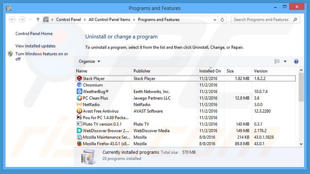Navigate to All Control Panel Items breadcrumb
Viewport: 310px width, 174px height.
(109, 20)
